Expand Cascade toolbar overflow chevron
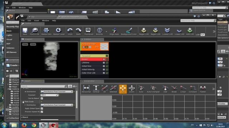Screen dimensions: 229x128 tap(214, 32)
